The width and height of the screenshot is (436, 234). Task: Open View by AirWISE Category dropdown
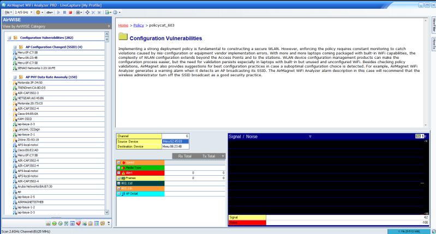click(109, 26)
